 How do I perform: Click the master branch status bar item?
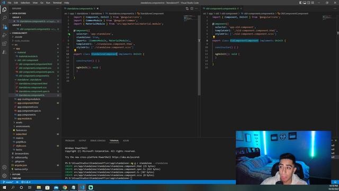8,182
